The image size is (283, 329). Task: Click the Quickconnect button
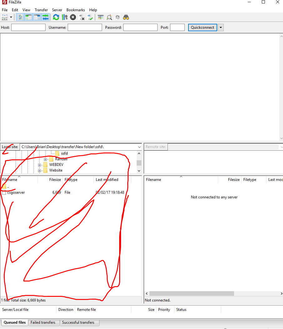202,27
